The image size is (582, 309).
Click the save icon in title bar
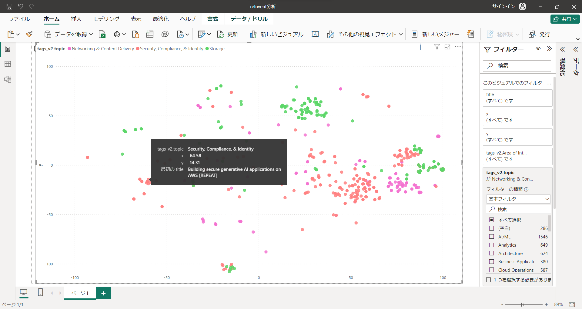click(x=9, y=6)
